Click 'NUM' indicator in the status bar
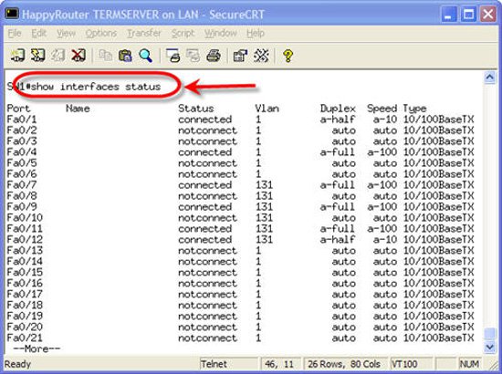 coord(469,364)
